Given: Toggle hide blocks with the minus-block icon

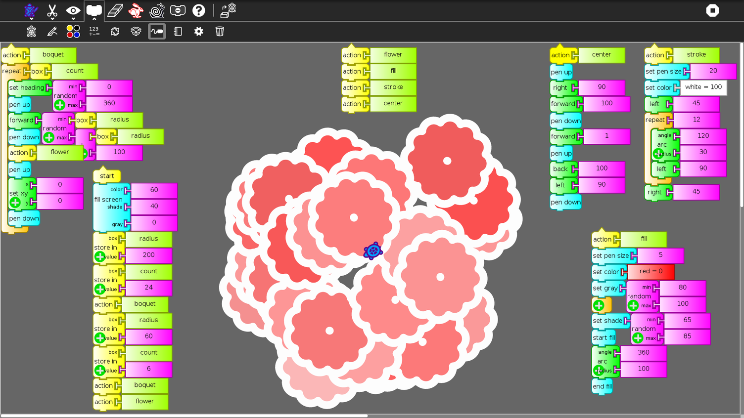Looking at the screenshot, I should point(178,10).
